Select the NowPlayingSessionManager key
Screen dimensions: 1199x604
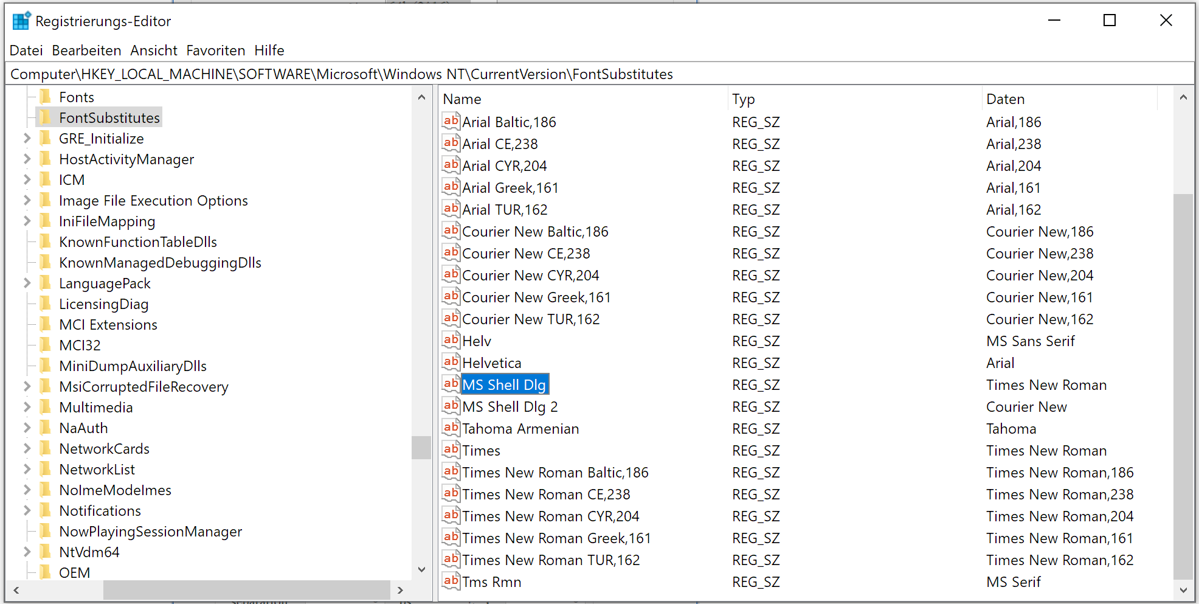[150, 531]
